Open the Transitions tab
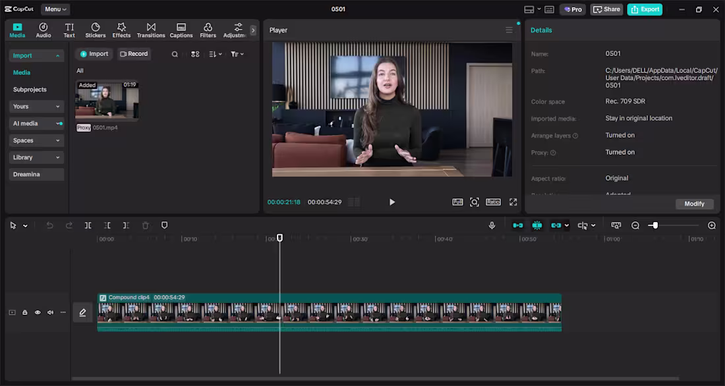 pyautogui.click(x=151, y=30)
